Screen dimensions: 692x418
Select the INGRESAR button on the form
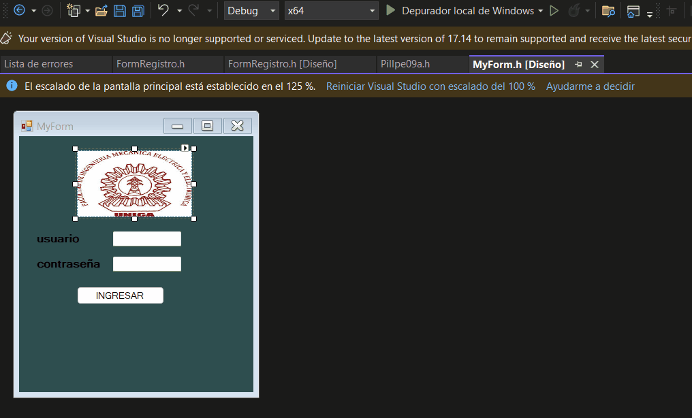pyautogui.click(x=121, y=295)
